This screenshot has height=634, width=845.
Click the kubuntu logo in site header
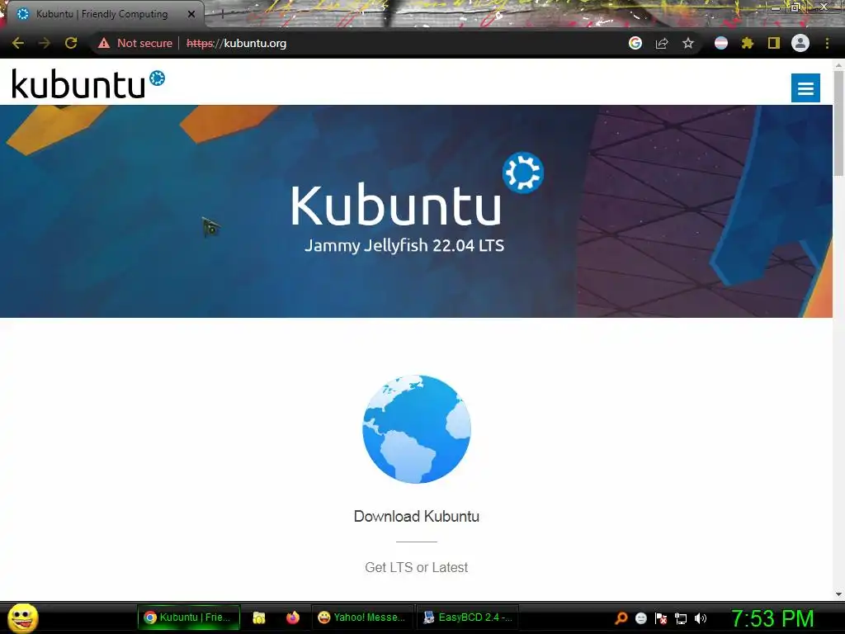(x=88, y=84)
